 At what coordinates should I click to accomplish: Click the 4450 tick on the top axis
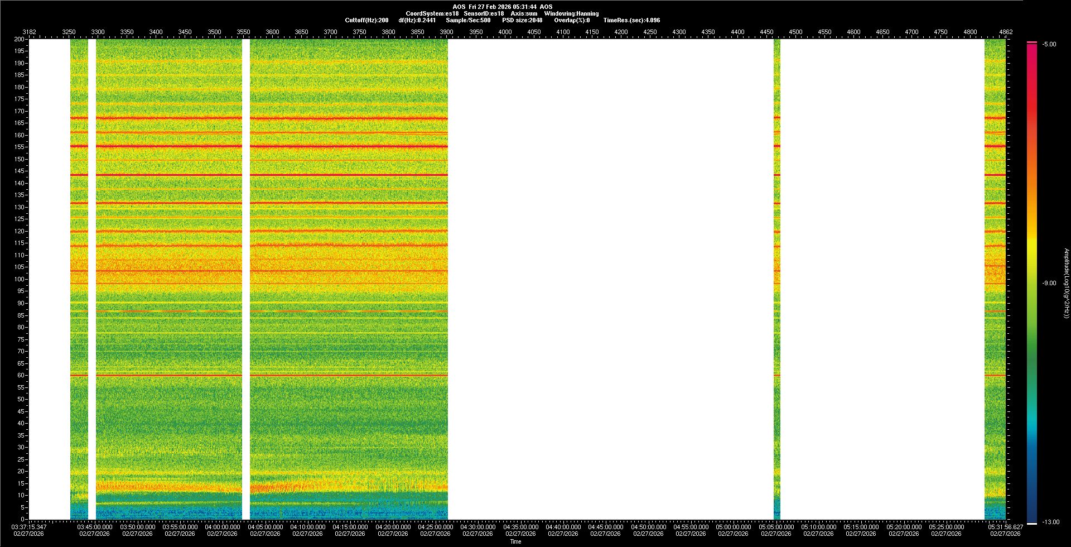tap(766, 32)
